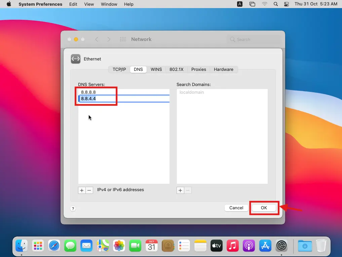Open the Edit menu
Image resolution: width=342 pixels, height=257 pixels.
tap(73, 4)
